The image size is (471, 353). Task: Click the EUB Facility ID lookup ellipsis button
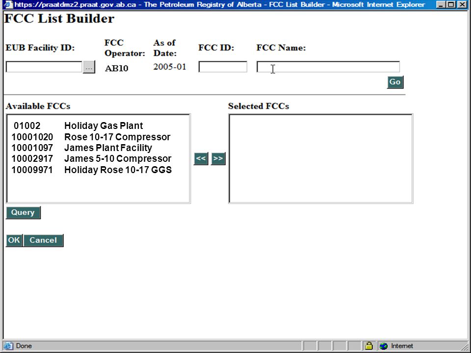click(89, 67)
